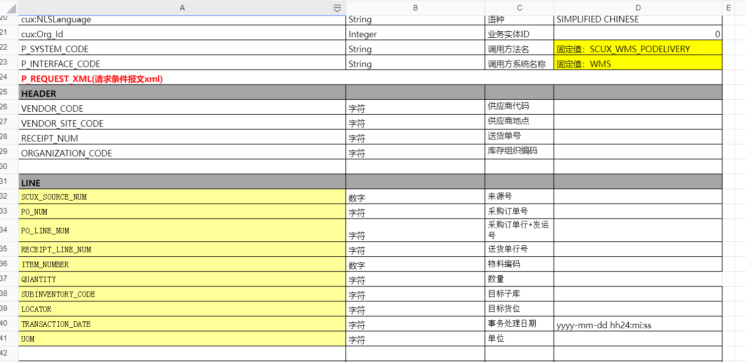Select column A header
This screenshot has height=362, width=746.
[x=182, y=8]
